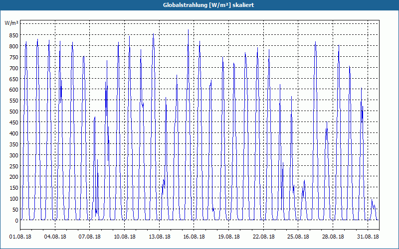Click the date label '13.08.18'
The width and height of the screenshot is (399, 249).
[159, 237]
